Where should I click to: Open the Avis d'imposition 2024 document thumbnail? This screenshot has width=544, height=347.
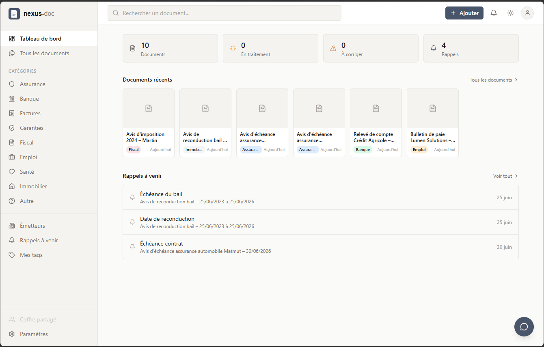pos(149,108)
